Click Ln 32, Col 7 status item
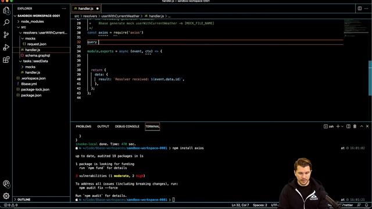The width and height of the screenshot is (372, 209). [x=240, y=205]
